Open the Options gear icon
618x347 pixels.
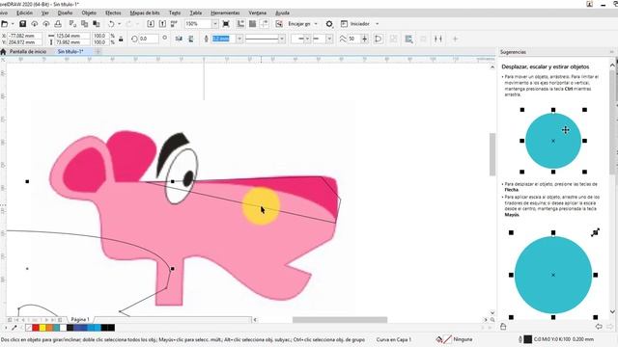pos(329,24)
